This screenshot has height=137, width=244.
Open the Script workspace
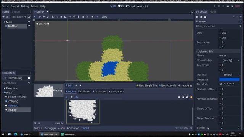(x=130, y=6)
